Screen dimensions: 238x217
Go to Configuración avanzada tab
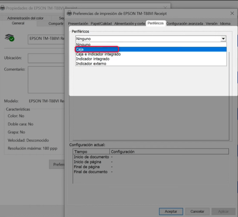click(x=185, y=23)
